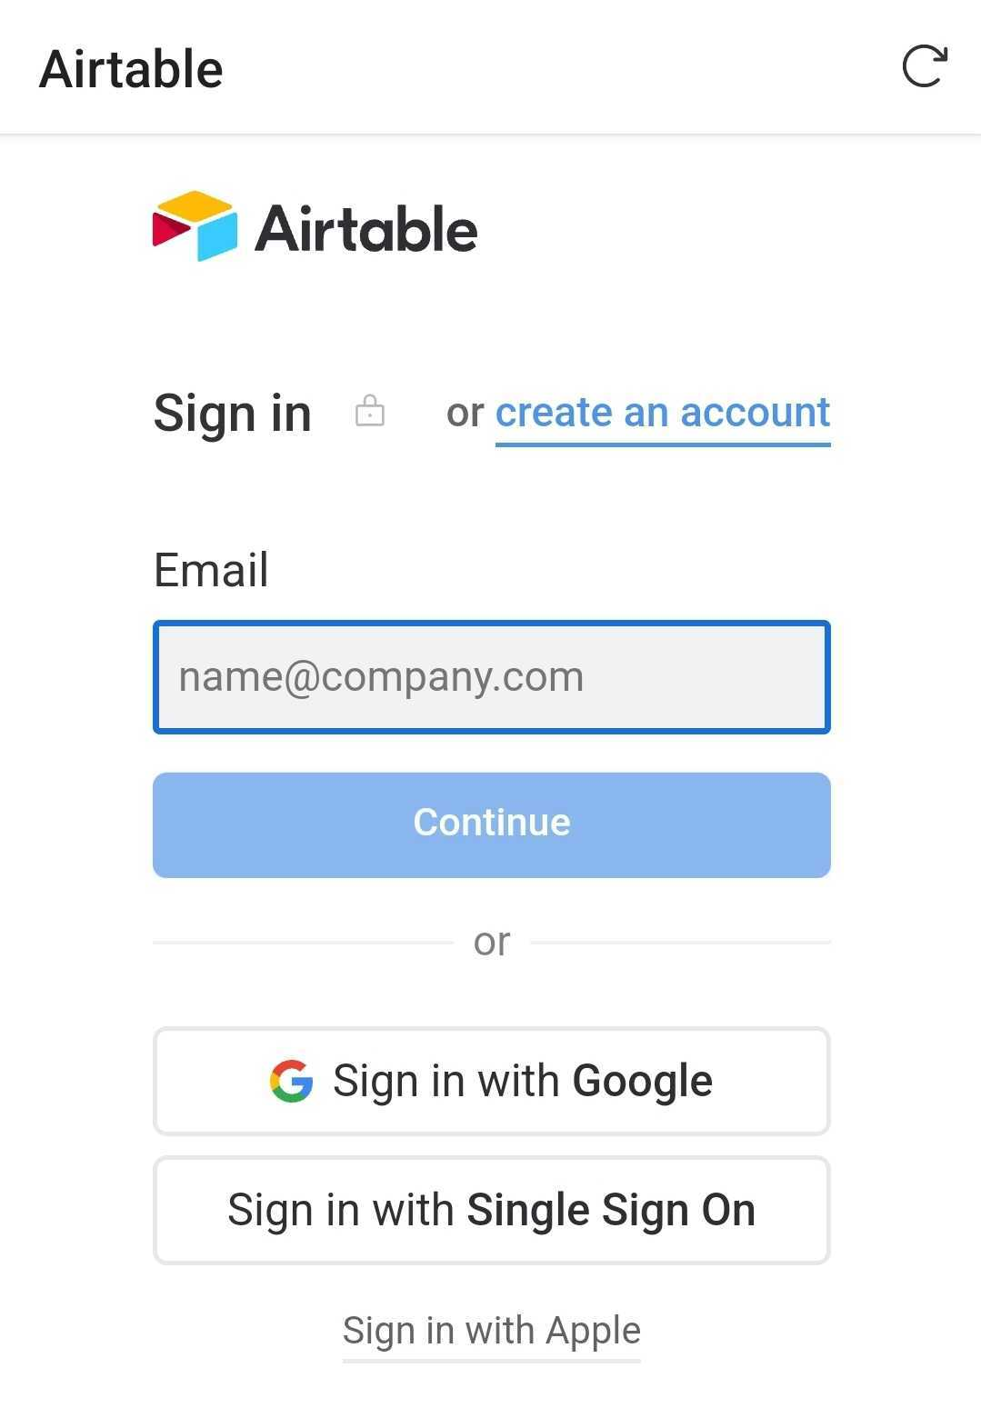
Task: Click the divider line left of "or"
Action: click(x=303, y=943)
